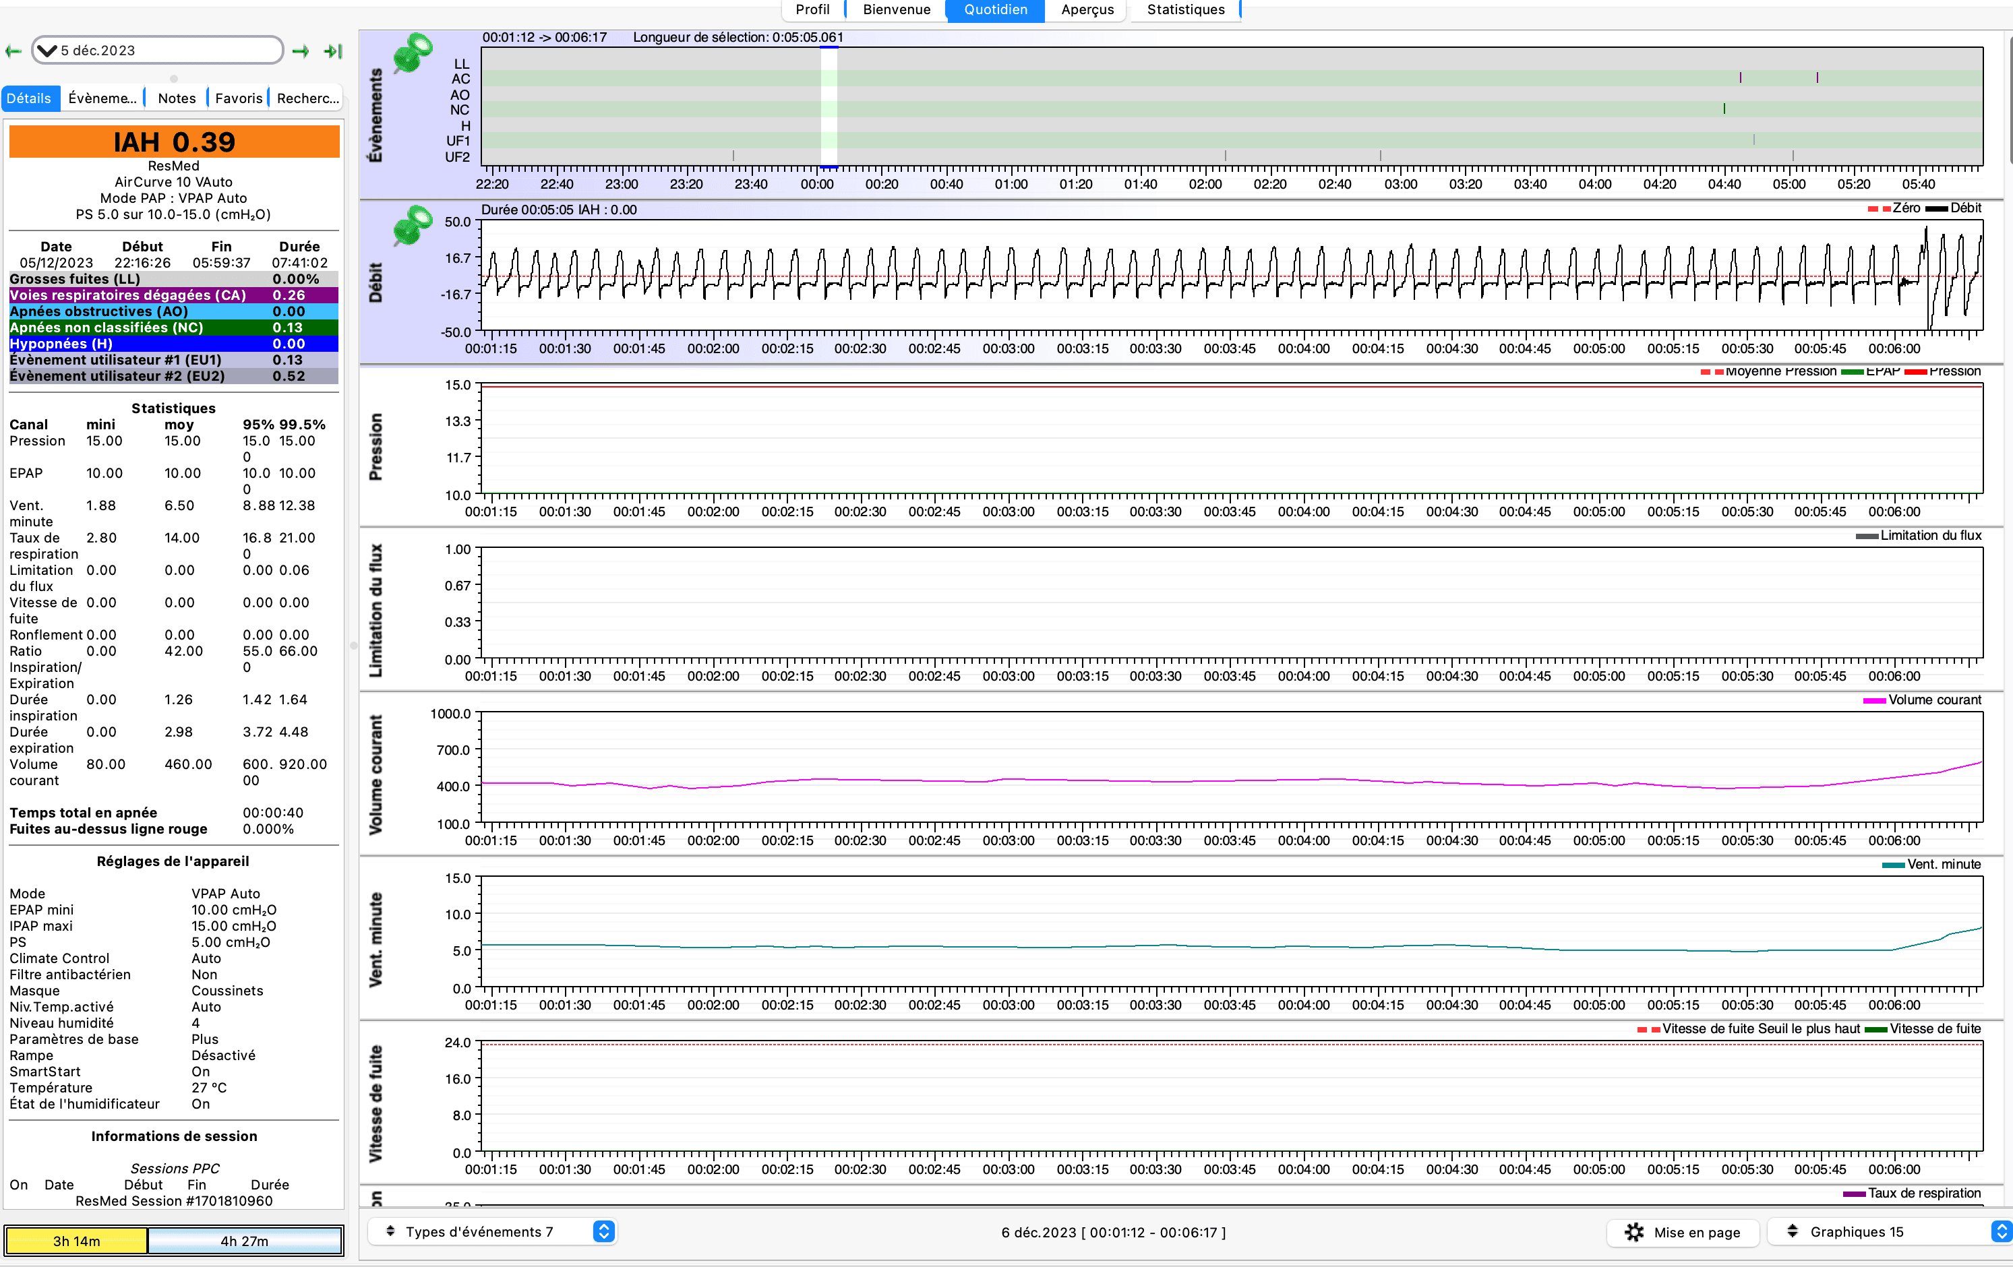Viewport: 2013px width, 1267px height.
Task: Open the Recherche side tab
Action: click(x=307, y=98)
